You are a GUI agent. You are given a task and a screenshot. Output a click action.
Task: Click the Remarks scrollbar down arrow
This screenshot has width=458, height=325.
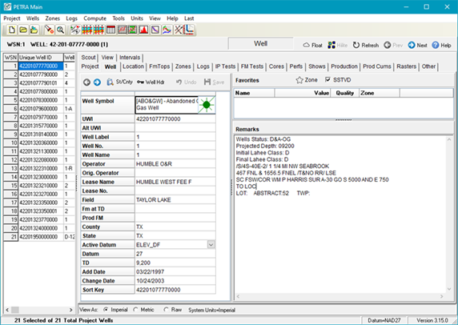point(449,289)
